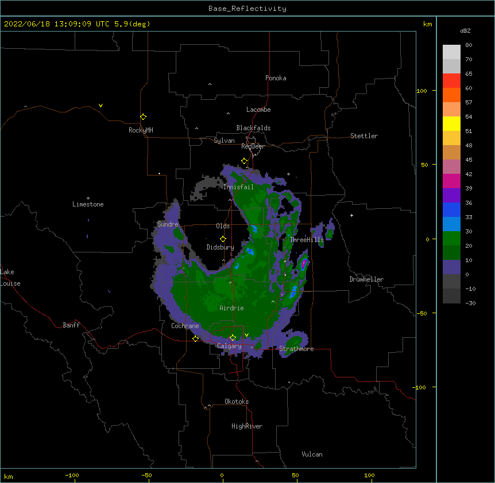Select the HighRiver label

click(x=247, y=426)
